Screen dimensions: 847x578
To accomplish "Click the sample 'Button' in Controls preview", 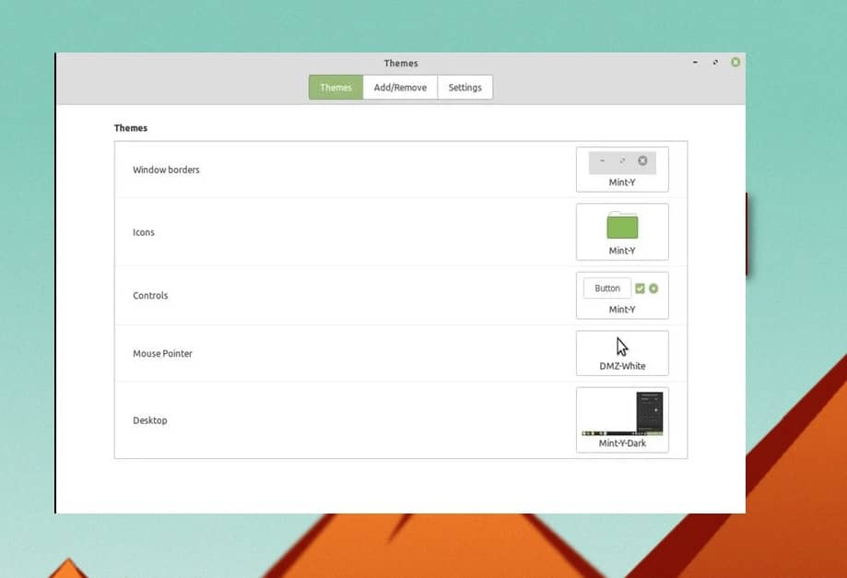I will 607,289.
